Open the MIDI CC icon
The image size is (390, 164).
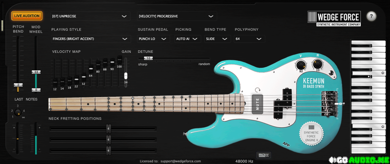pyautogui.click(x=263, y=155)
